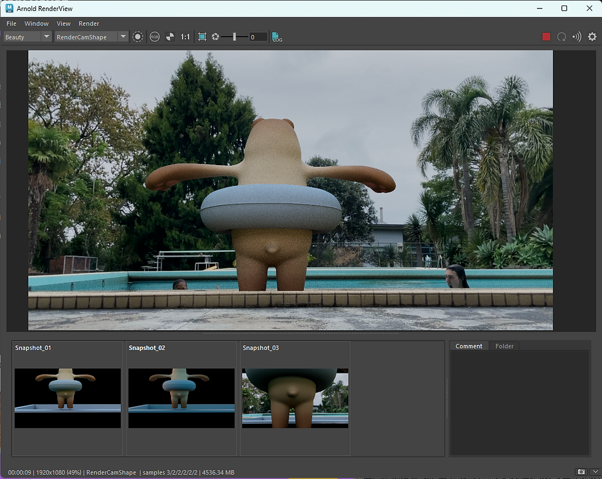
Task: Toggle the isolate selected circle icon
Action: [138, 37]
